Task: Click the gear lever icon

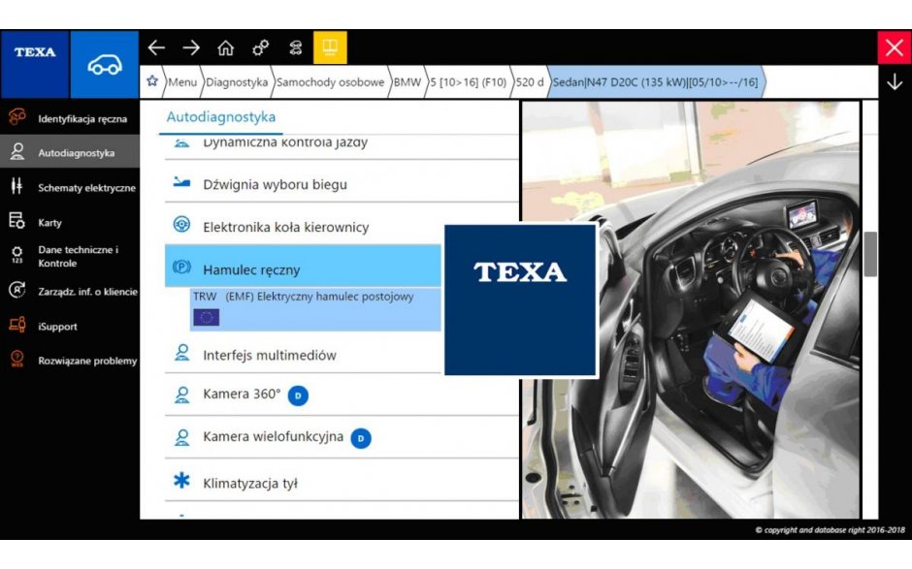Action: (181, 182)
